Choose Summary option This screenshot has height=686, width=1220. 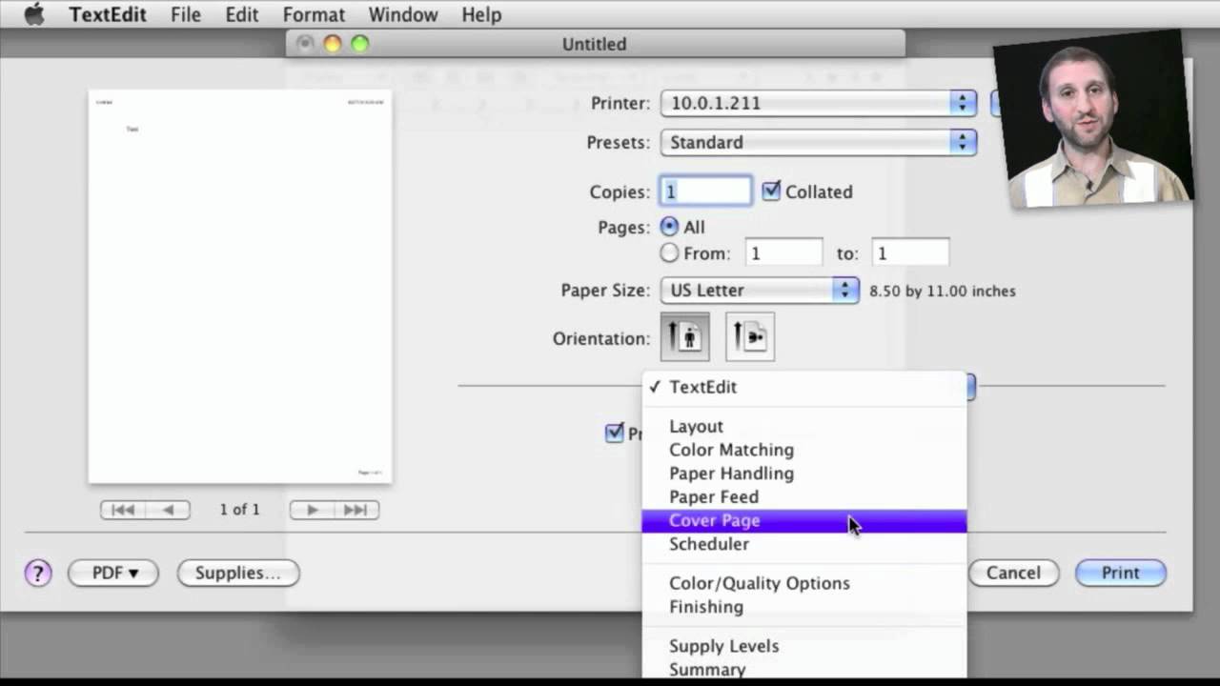[x=804, y=669]
